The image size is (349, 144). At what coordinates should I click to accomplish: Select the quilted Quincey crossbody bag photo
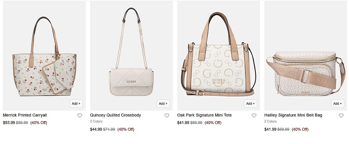point(131,58)
